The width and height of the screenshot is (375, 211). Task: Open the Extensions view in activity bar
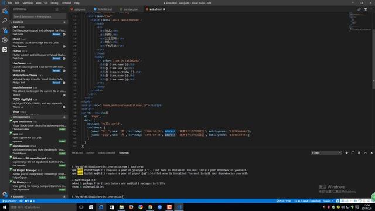pyautogui.click(x=5, y=49)
